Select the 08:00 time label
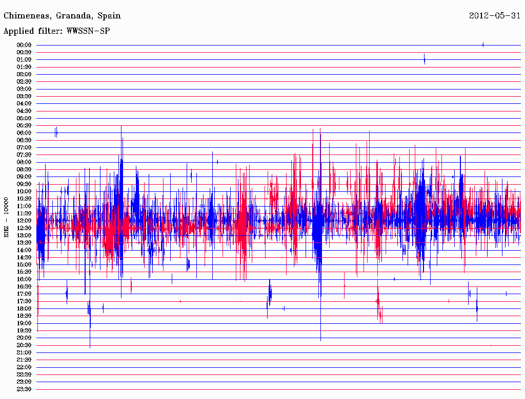Viewport: 525px width, 399px height. pyautogui.click(x=24, y=162)
